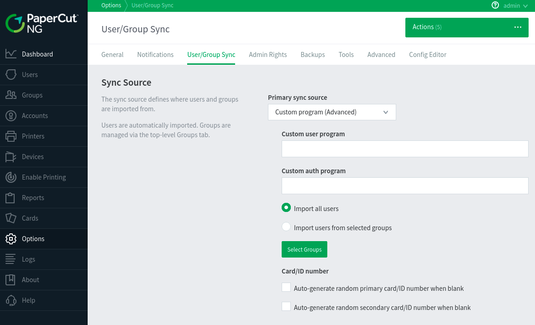
Task: Open the Notifications tab
Action: 155,54
